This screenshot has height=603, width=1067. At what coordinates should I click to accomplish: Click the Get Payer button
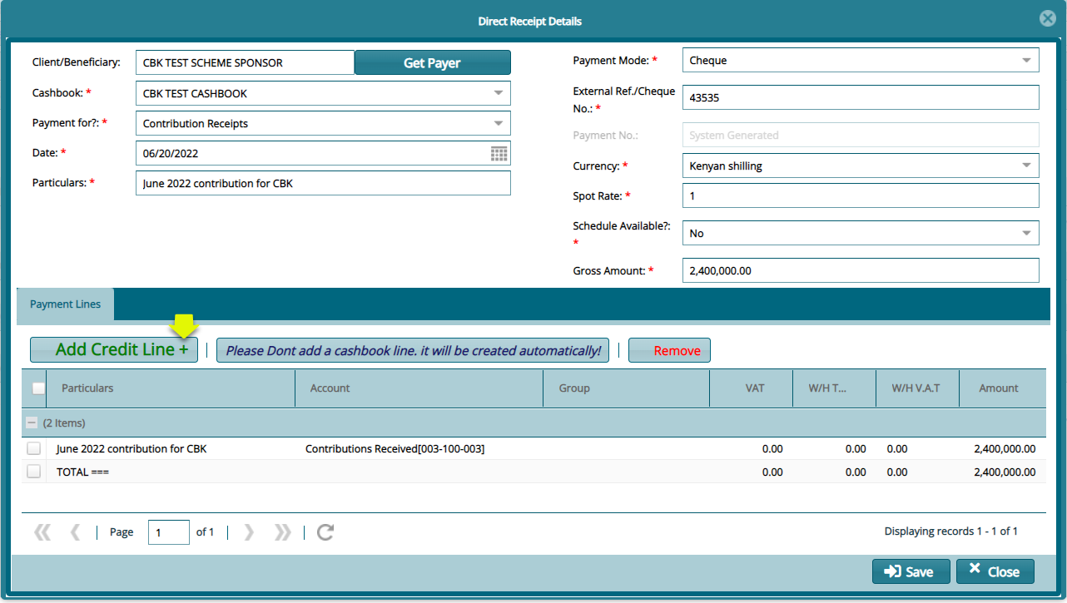(x=433, y=62)
